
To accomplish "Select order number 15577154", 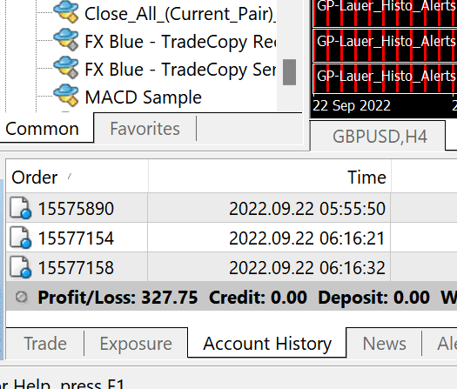I will coord(76,238).
